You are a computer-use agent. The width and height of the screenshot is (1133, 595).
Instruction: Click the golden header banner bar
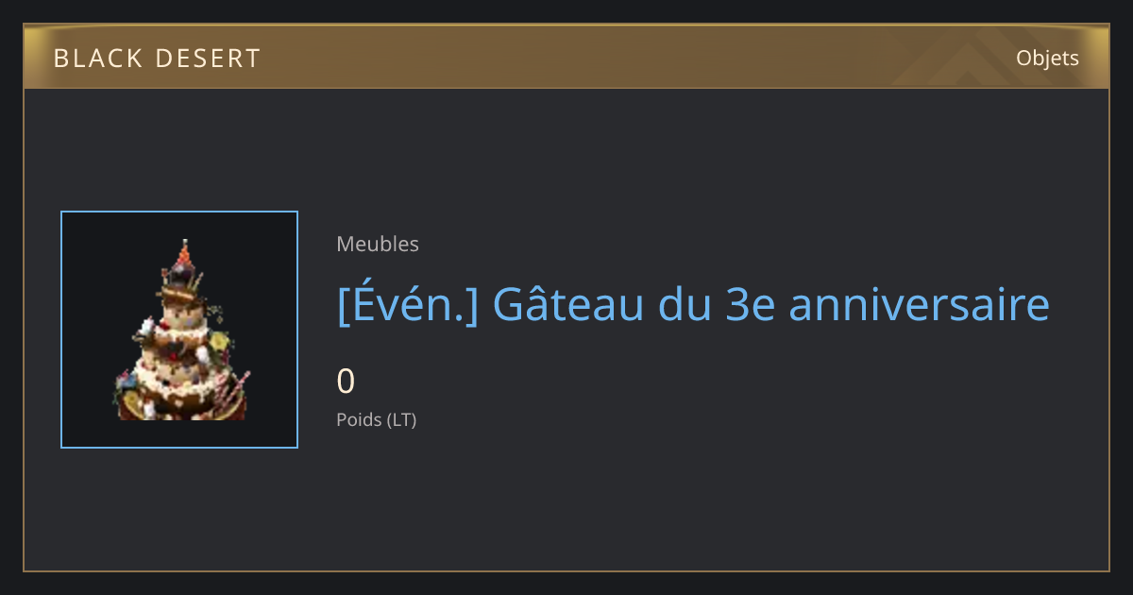[x=566, y=57]
